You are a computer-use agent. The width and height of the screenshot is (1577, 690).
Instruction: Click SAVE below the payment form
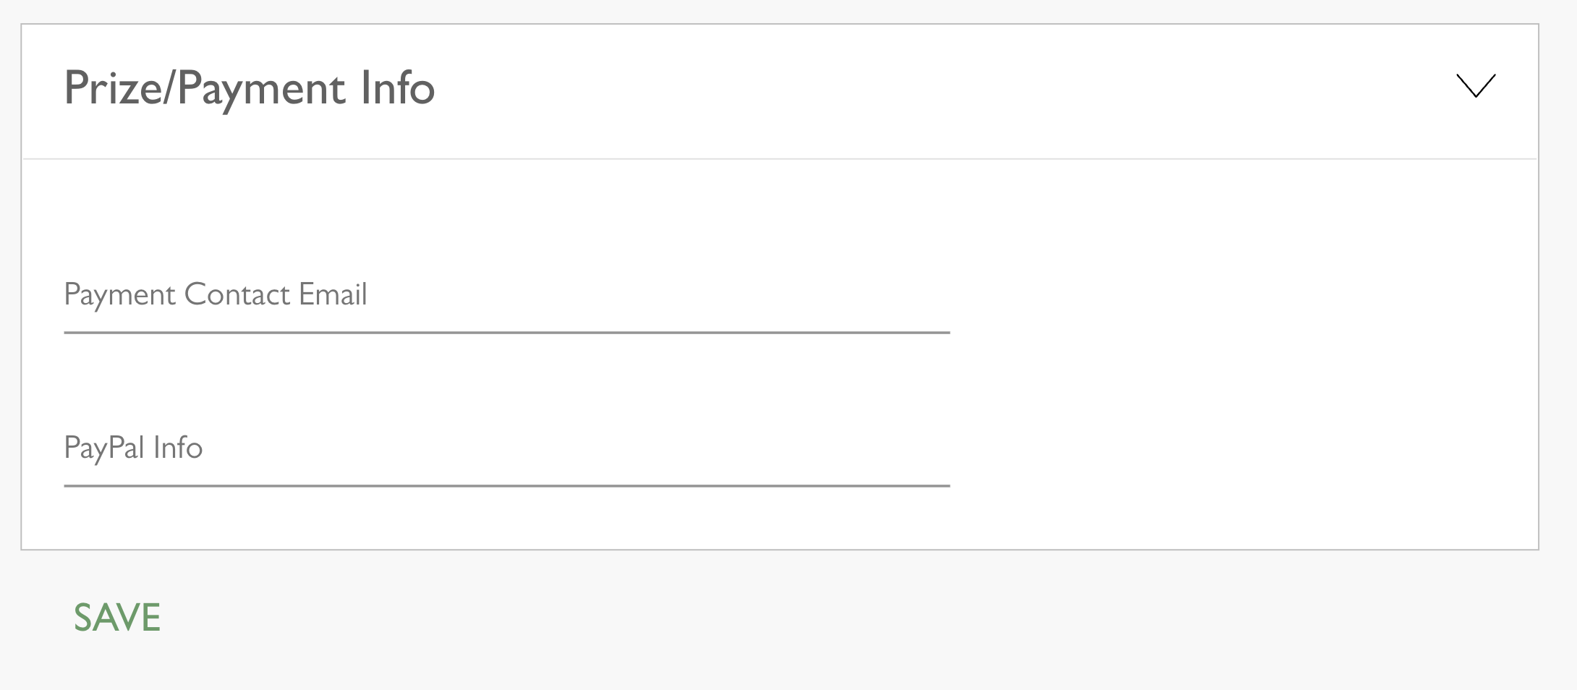coord(117,618)
